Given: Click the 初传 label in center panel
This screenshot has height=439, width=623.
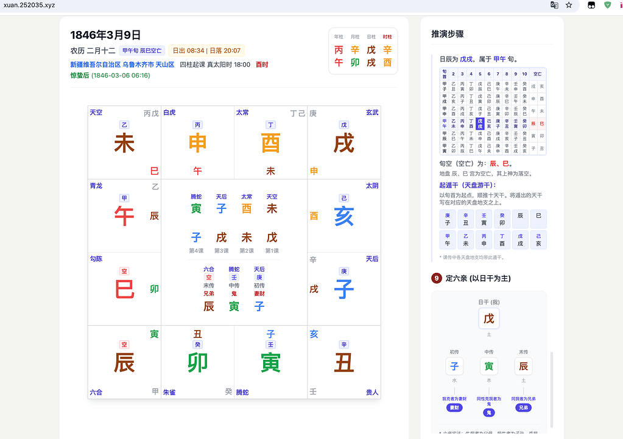Looking at the screenshot, I should 259,285.
